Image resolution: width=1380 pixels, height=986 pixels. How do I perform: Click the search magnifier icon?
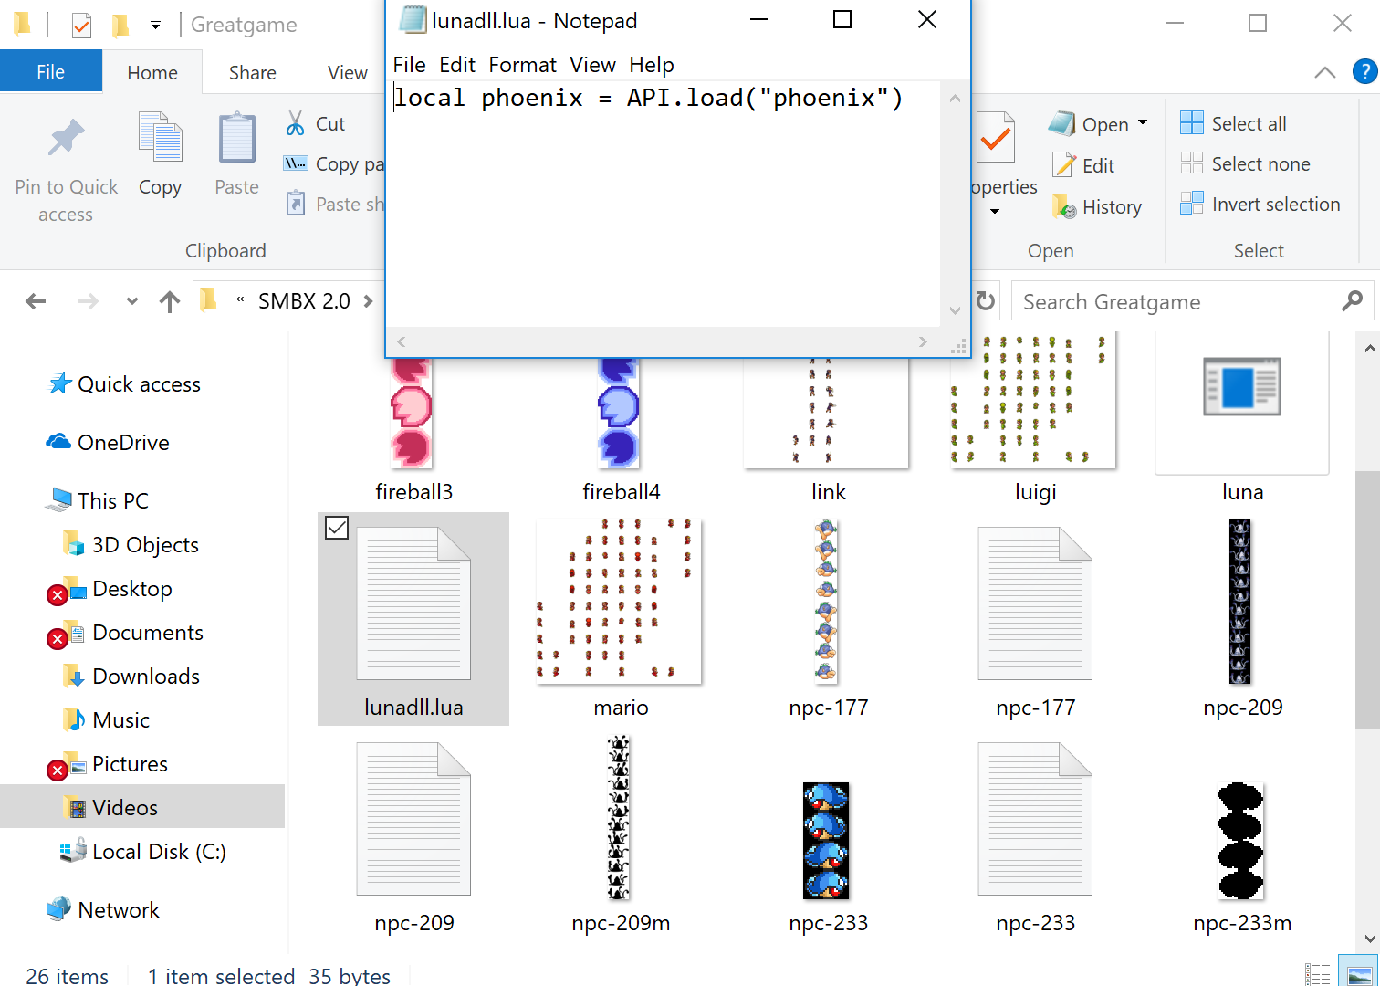pyautogui.click(x=1352, y=300)
